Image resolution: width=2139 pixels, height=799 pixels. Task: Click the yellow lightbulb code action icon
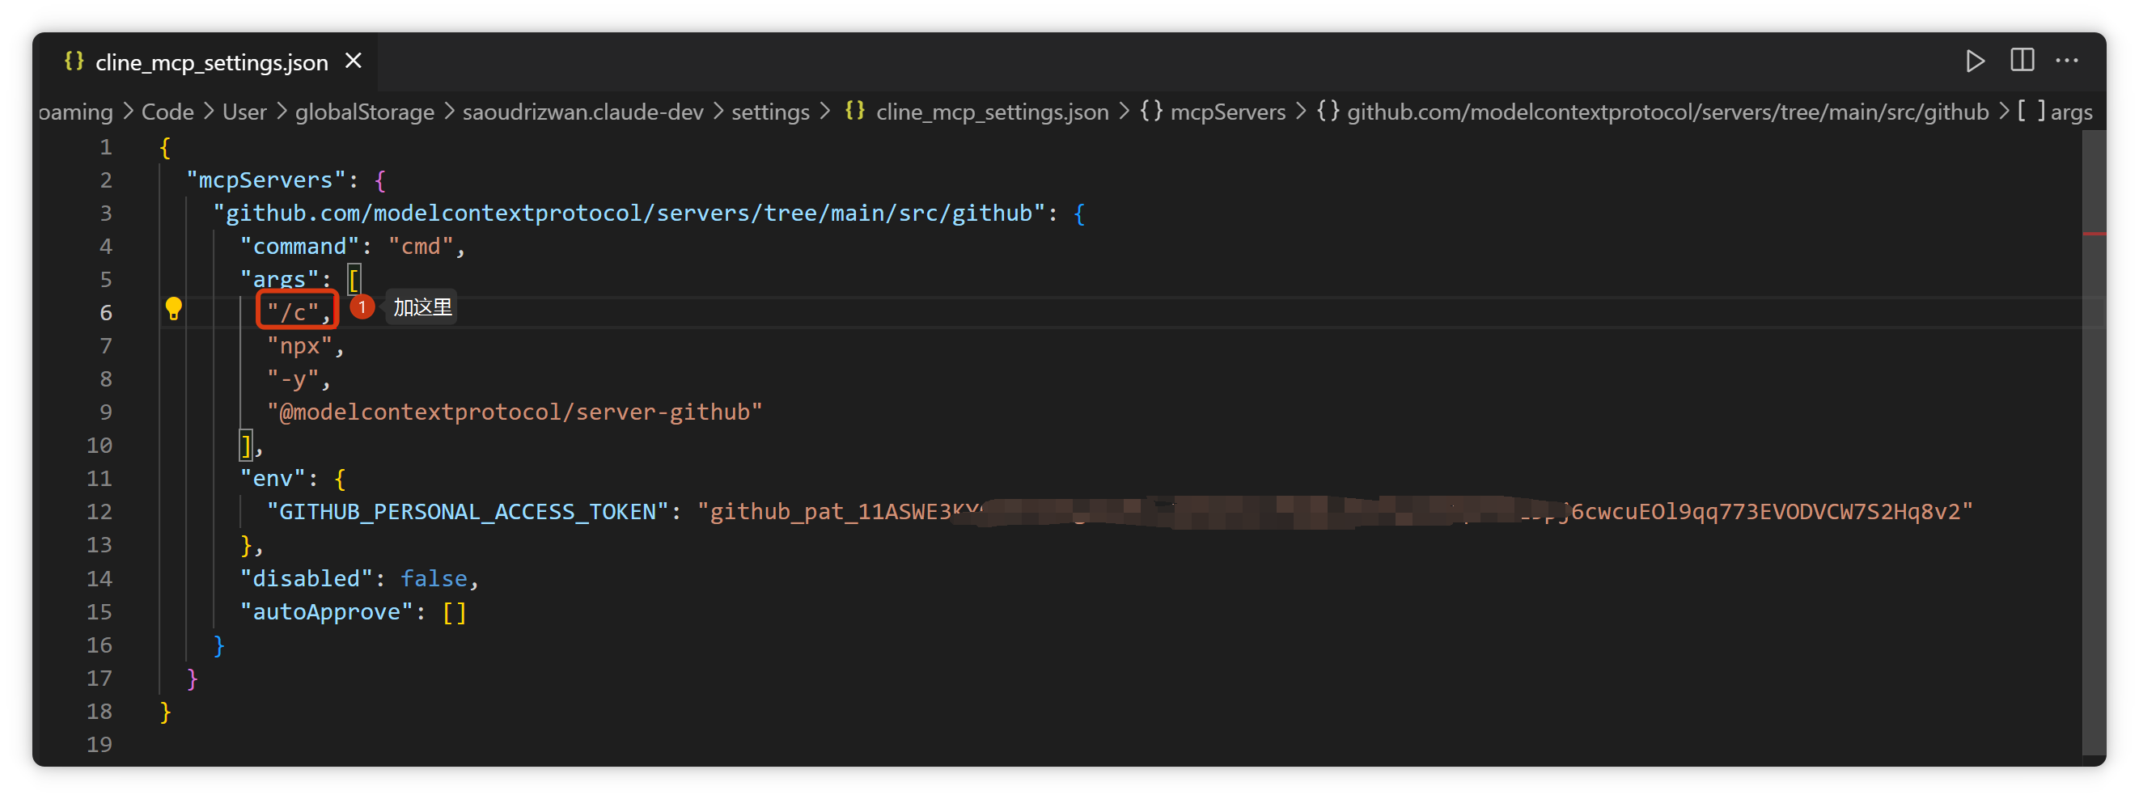[172, 309]
